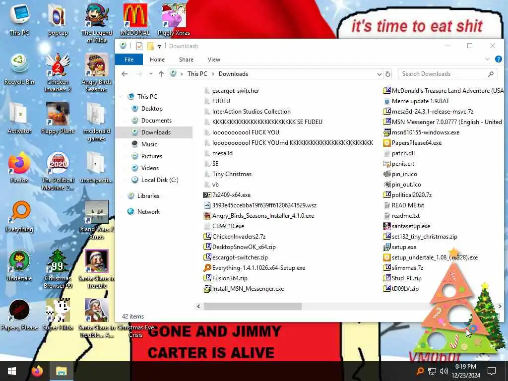Launch the Everything search desktop shortcut
The height and width of the screenshot is (381, 508).
(19, 216)
